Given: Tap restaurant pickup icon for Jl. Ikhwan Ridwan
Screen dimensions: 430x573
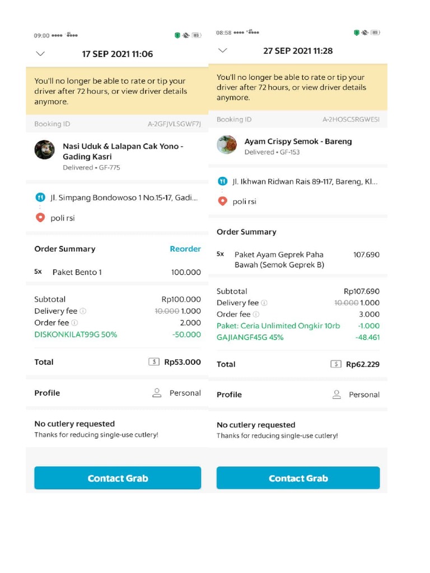Looking at the screenshot, I should click(x=222, y=181).
